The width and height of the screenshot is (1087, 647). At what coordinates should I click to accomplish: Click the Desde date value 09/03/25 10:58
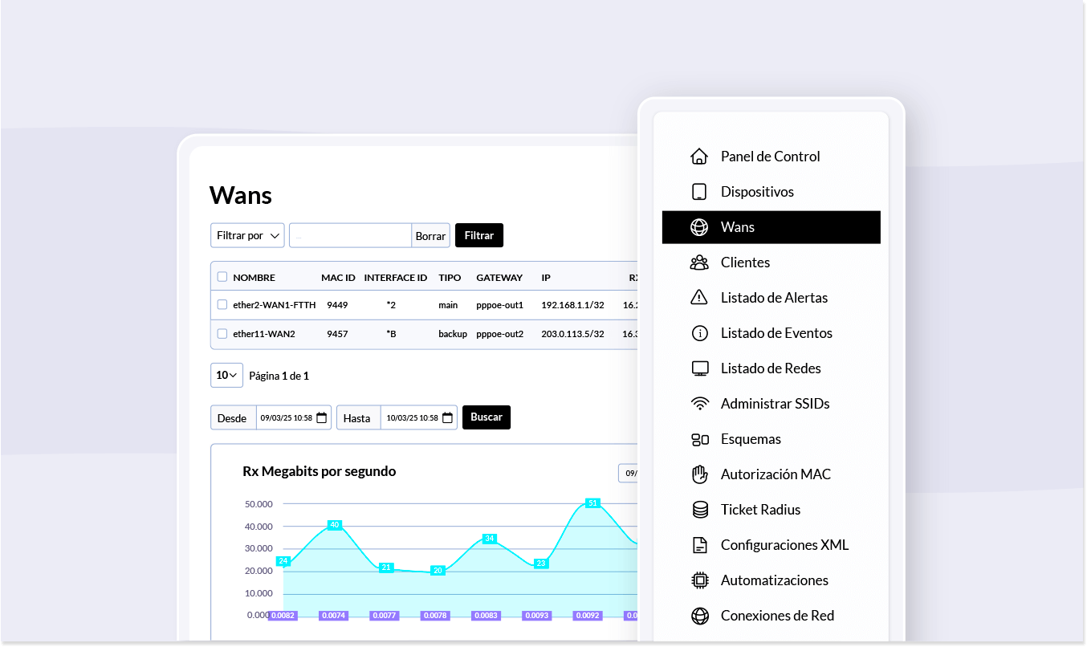tap(286, 418)
